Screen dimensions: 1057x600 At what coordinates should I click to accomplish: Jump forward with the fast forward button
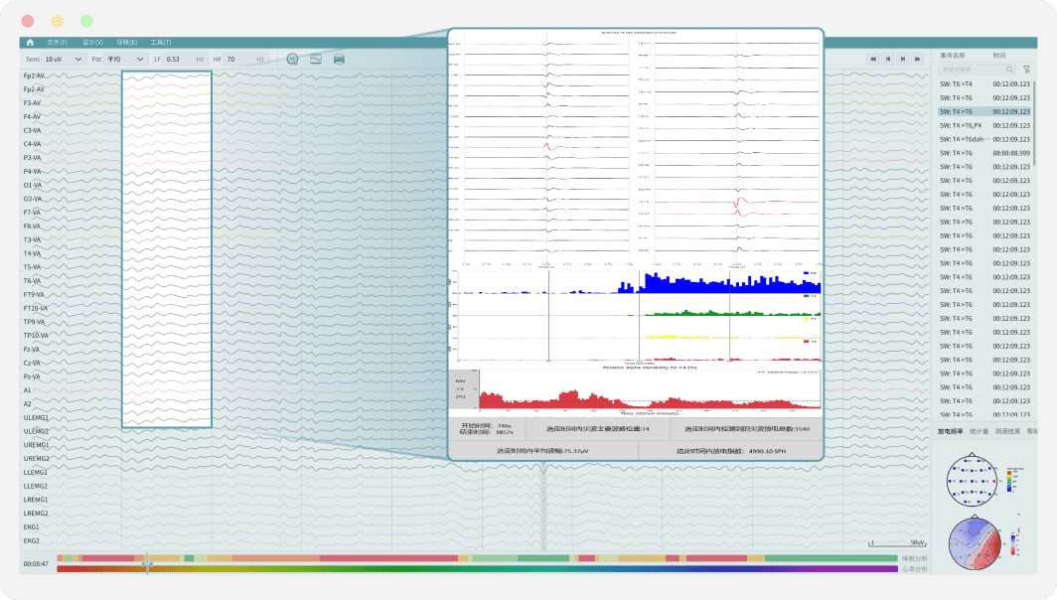click(x=918, y=60)
